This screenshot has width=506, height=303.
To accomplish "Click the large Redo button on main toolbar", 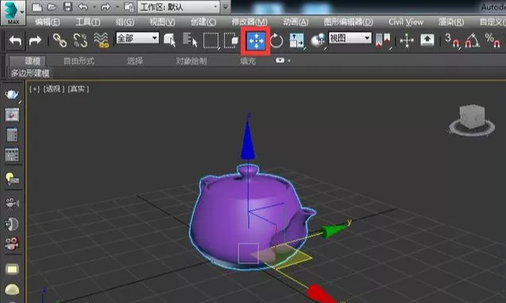I will 35,41.
